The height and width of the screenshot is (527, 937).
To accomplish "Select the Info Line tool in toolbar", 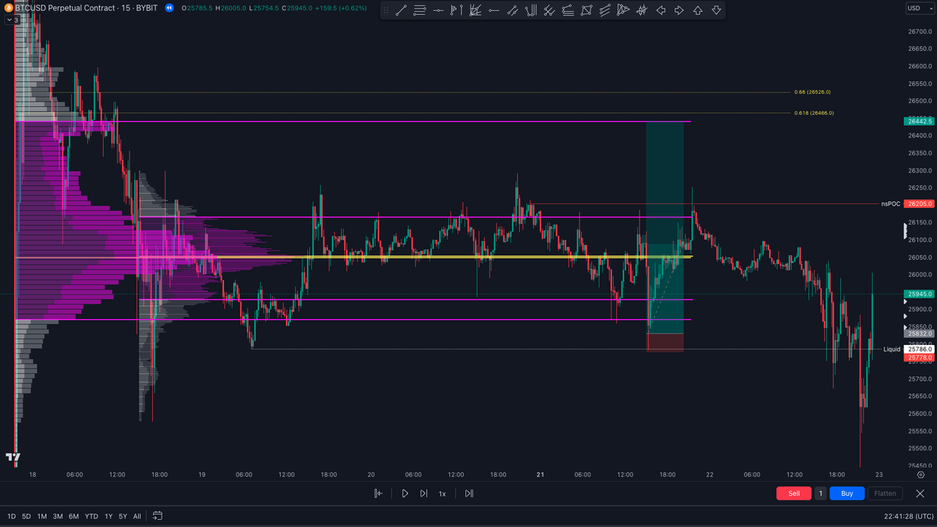I will coord(512,10).
